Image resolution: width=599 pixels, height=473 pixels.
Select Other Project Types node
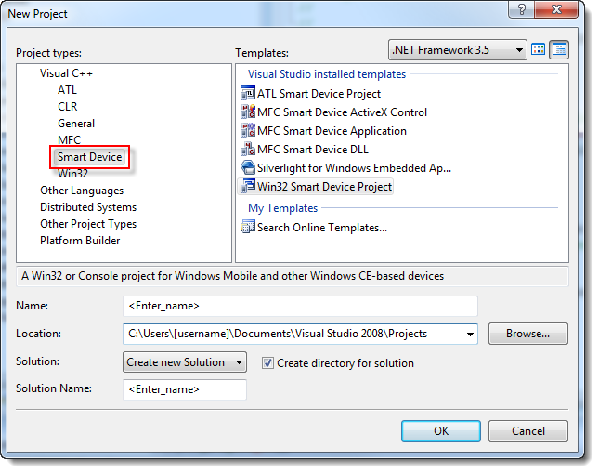click(88, 224)
